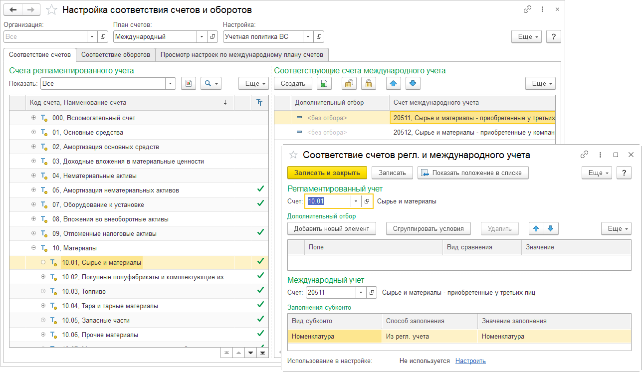The image size is (644, 373).
Task: Click Добавить новый элемент button
Action: (331, 228)
